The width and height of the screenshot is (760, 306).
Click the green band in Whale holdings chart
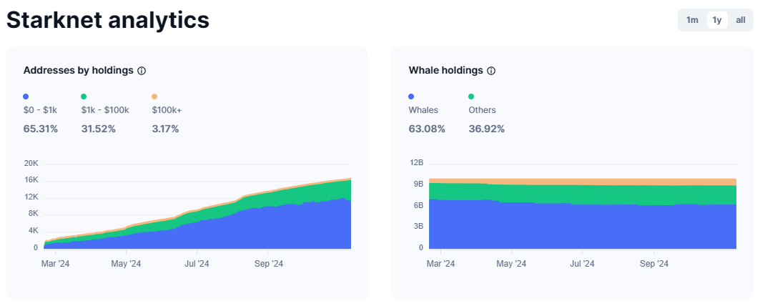click(582, 194)
